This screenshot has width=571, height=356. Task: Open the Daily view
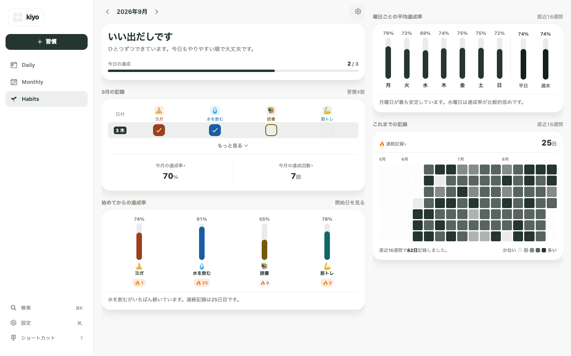46,65
